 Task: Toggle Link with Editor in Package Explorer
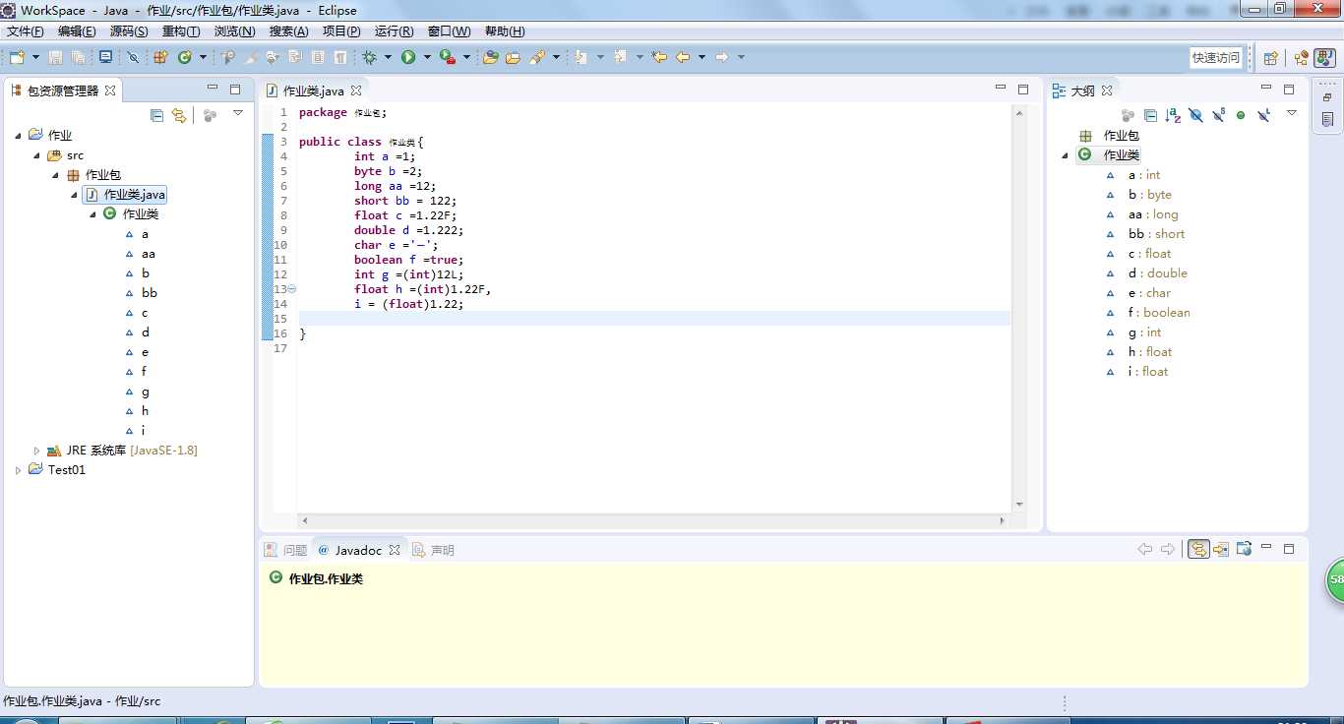(178, 115)
